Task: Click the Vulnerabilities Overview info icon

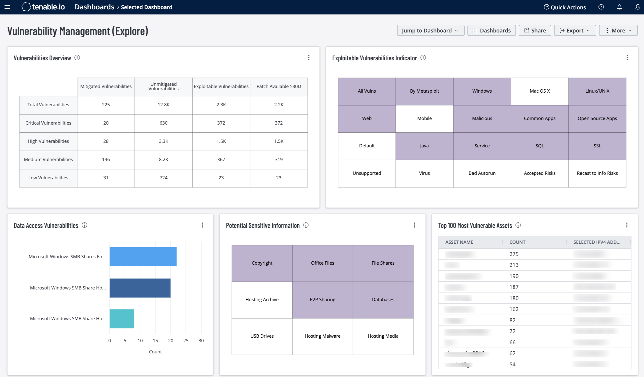Action: (77, 57)
